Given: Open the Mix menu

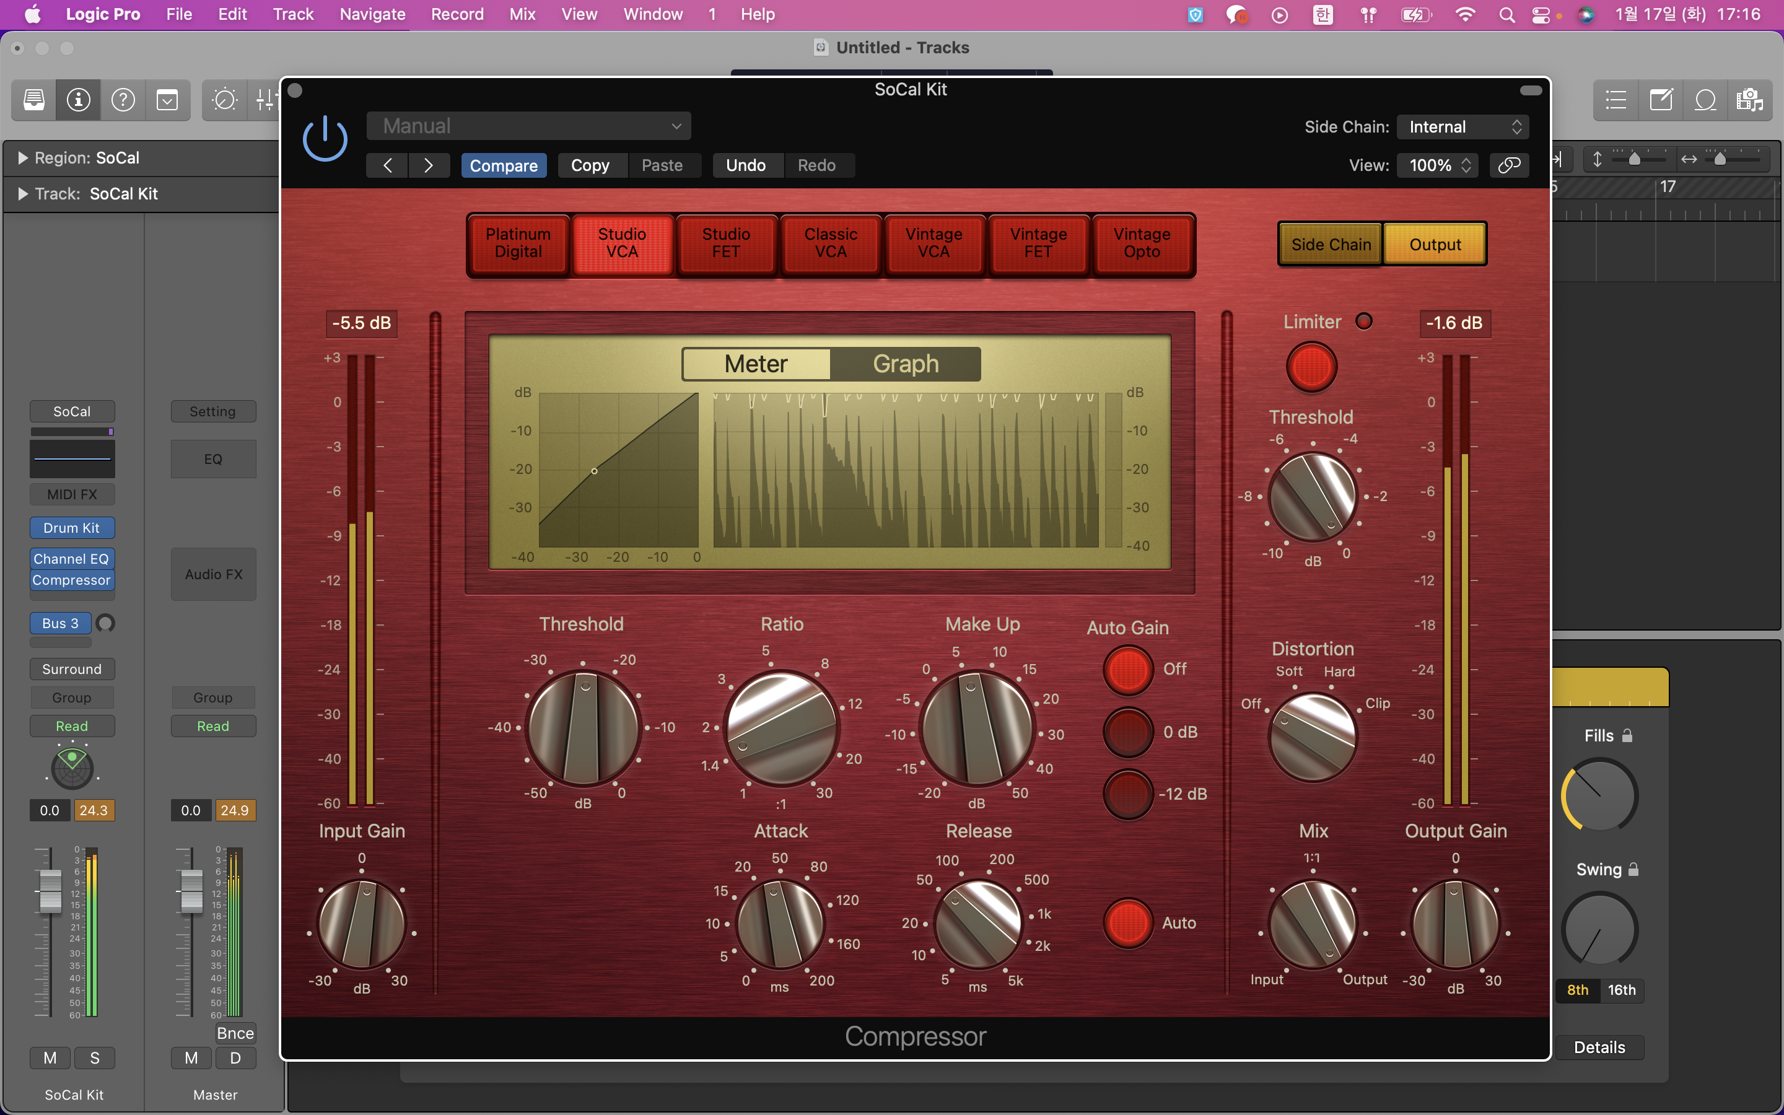Looking at the screenshot, I should point(522,14).
